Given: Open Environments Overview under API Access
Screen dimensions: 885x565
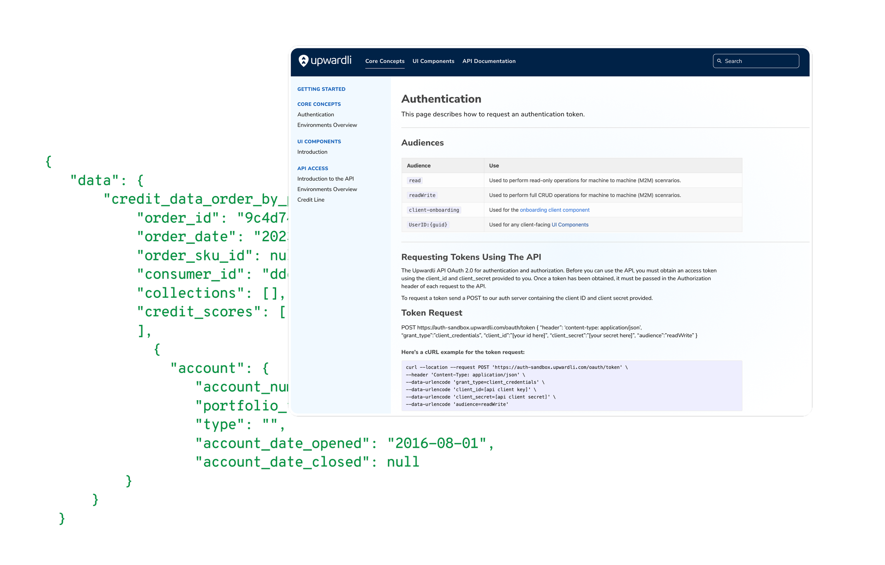Looking at the screenshot, I should [327, 189].
